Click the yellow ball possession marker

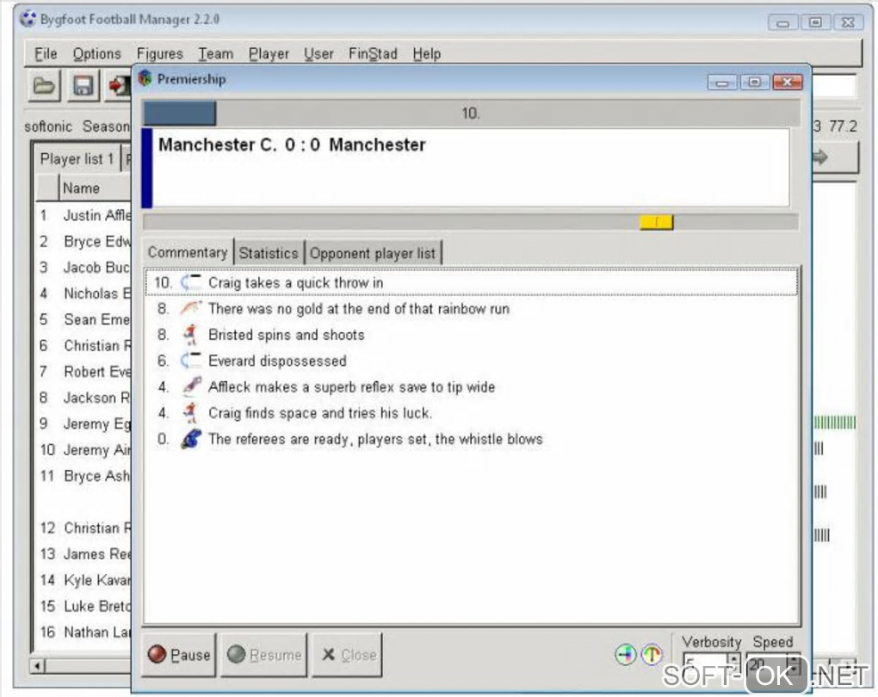[x=656, y=222]
